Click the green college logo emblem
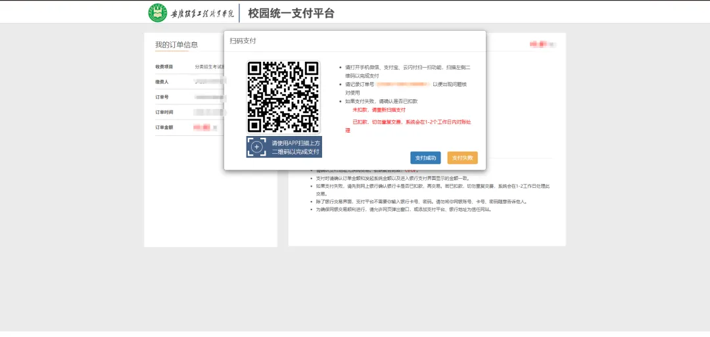Viewport: 710px width, 337px height. coord(158,12)
